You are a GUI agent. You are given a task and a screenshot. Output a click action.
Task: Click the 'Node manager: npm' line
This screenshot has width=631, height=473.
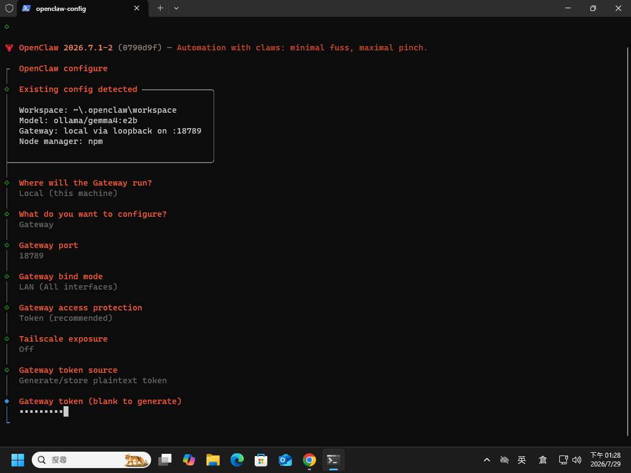click(61, 142)
